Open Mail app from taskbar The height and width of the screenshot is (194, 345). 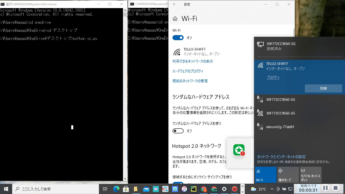tap(146, 189)
